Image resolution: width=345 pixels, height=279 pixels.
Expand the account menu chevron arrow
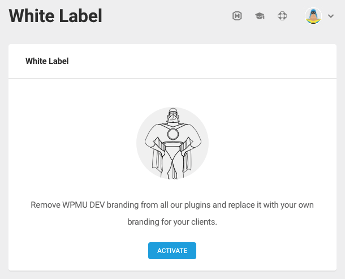(x=331, y=16)
